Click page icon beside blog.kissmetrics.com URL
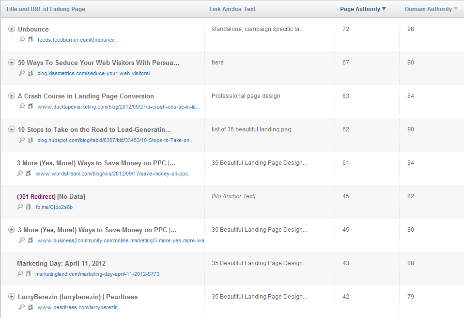Viewport: 464px width, 318px height. 31,73
